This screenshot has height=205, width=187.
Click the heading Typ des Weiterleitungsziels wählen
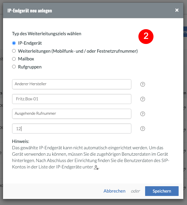[x=47, y=34]
